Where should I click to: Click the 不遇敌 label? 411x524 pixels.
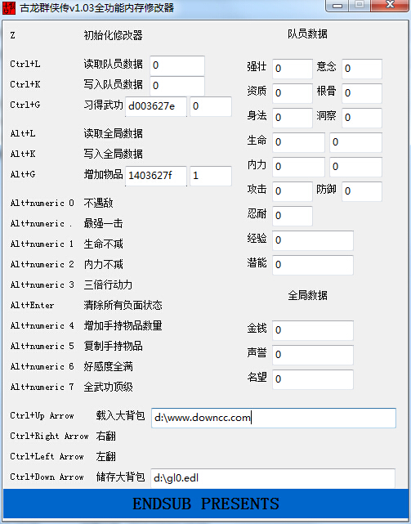click(x=98, y=203)
